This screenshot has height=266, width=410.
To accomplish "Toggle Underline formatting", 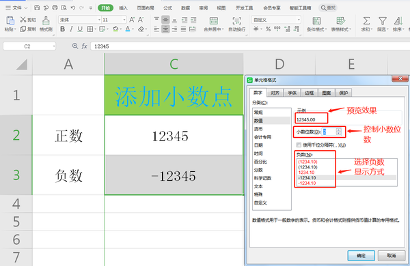I will [80, 29].
